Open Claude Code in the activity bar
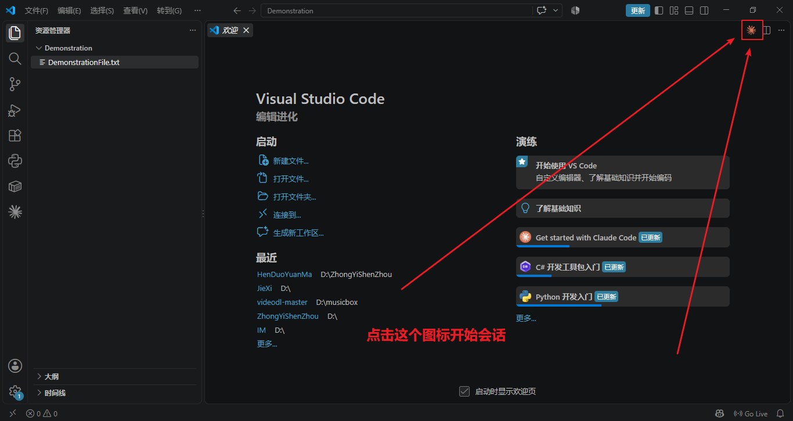Image resolution: width=793 pixels, height=421 pixels. tap(15, 212)
